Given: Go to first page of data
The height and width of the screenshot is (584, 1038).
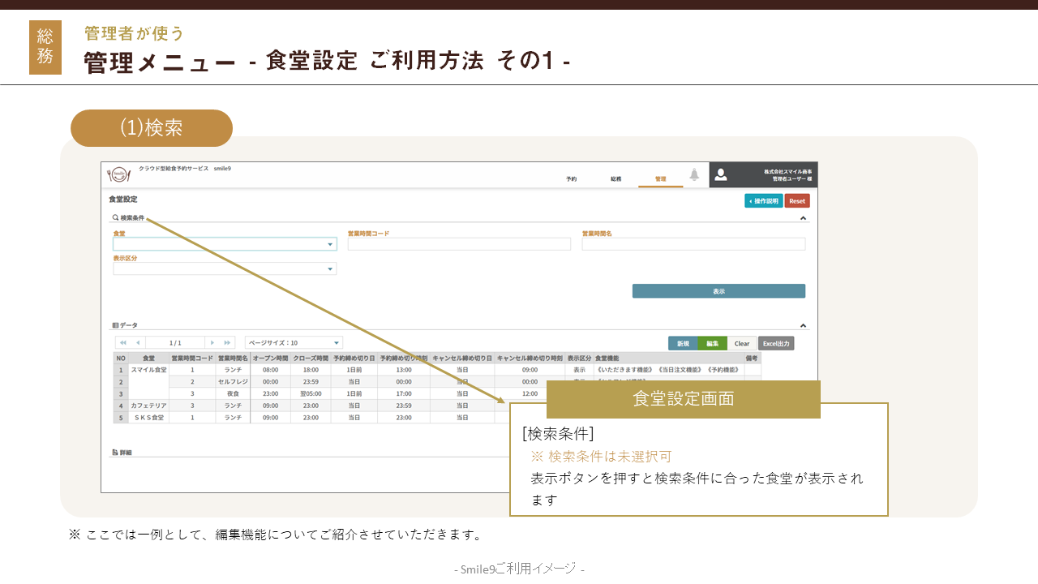Looking at the screenshot, I should 123,343.
